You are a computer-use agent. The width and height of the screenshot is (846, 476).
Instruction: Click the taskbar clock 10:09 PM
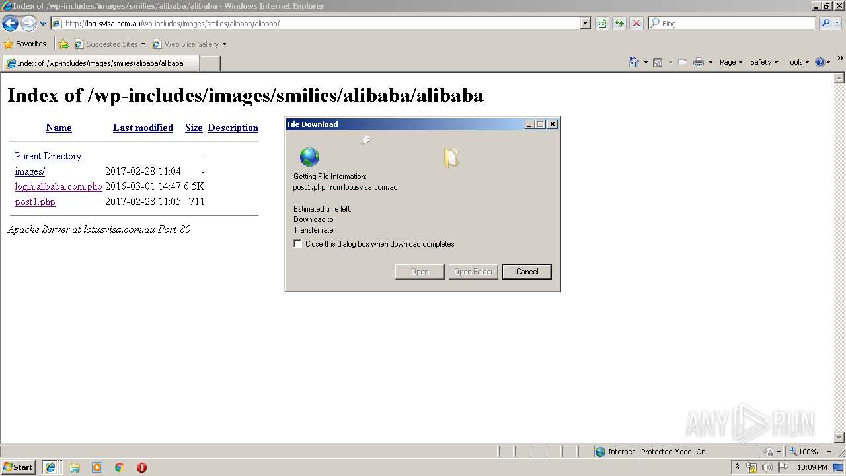tap(812, 467)
